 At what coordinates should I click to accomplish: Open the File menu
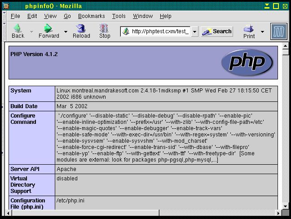click(15, 16)
